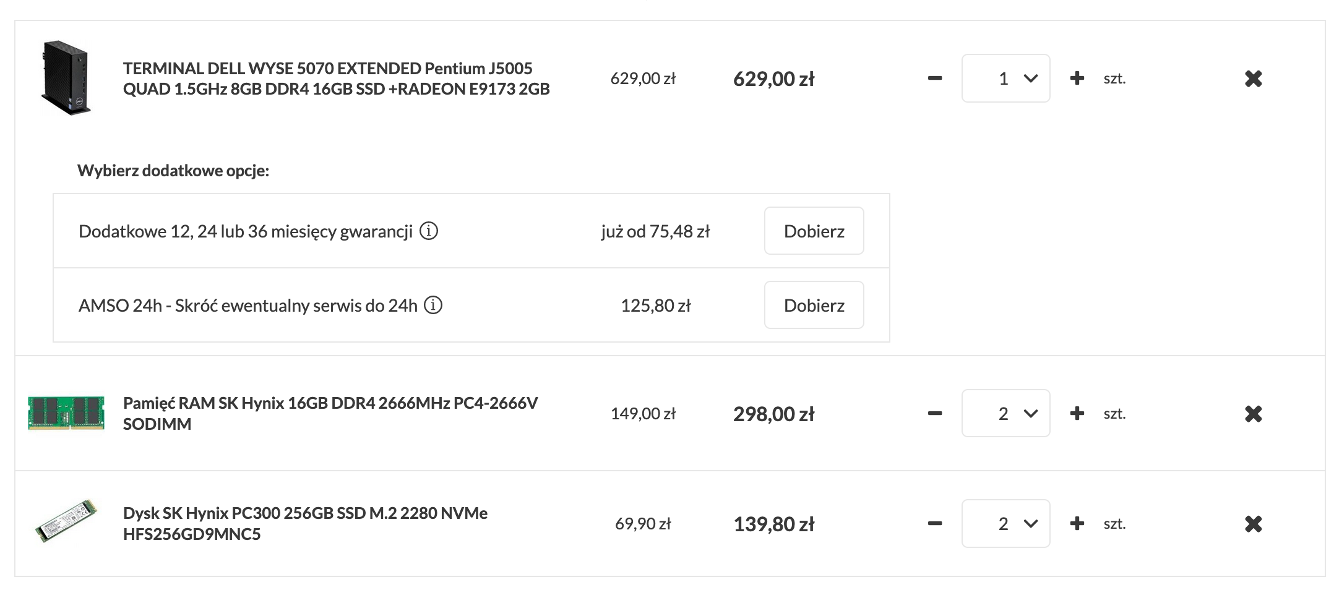1334x590 pixels.
Task: Decrease SK Hynix RAM quantity with minus
Action: click(x=935, y=414)
